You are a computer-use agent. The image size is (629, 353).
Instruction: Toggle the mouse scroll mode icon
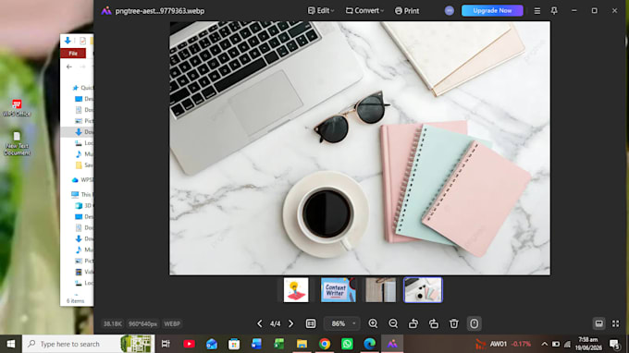tap(474, 323)
